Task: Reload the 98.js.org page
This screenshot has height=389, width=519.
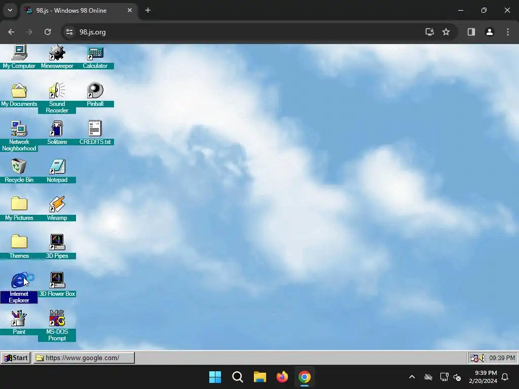Action: (48, 32)
